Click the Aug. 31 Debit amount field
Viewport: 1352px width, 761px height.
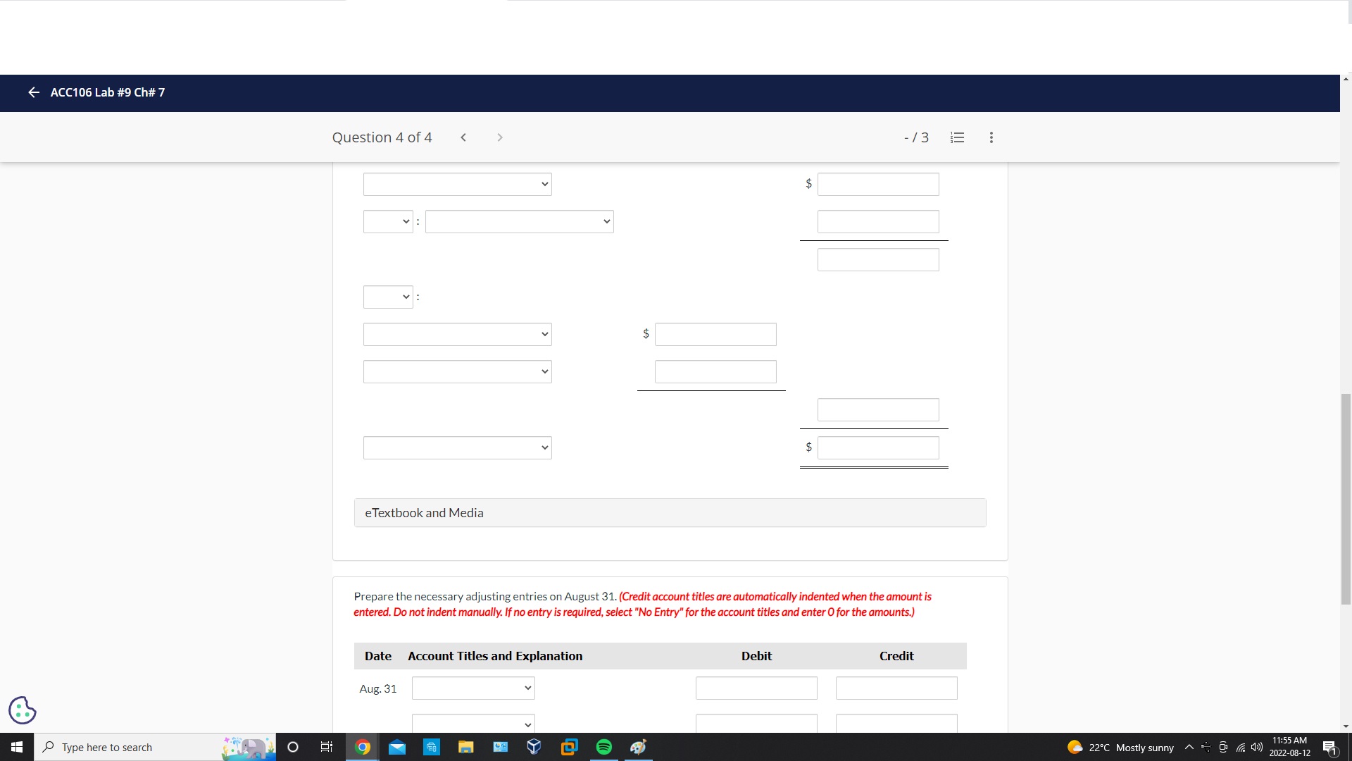click(x=756, y=688)
